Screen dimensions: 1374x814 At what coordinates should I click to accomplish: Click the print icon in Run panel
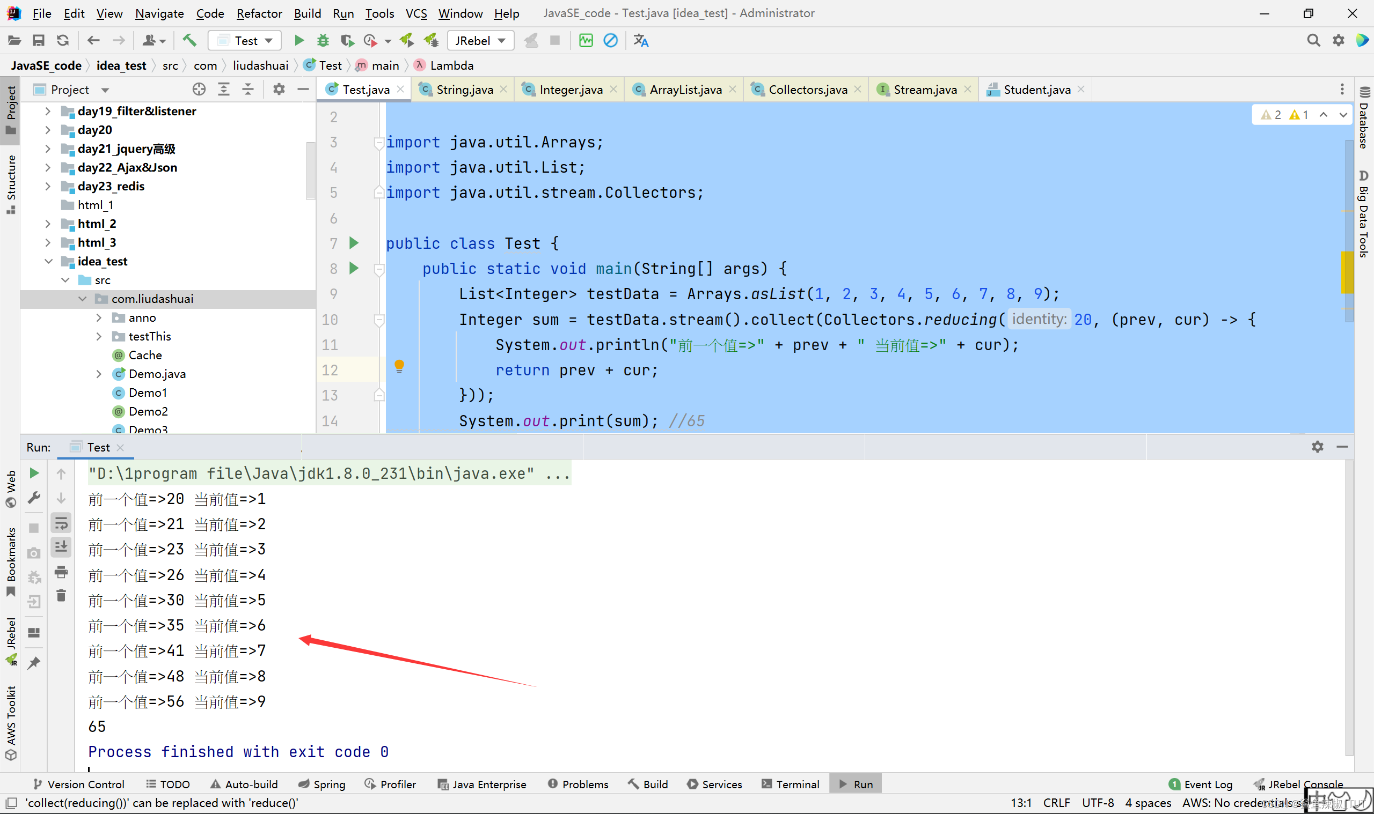pyautogui.click(x=61, y=572)
